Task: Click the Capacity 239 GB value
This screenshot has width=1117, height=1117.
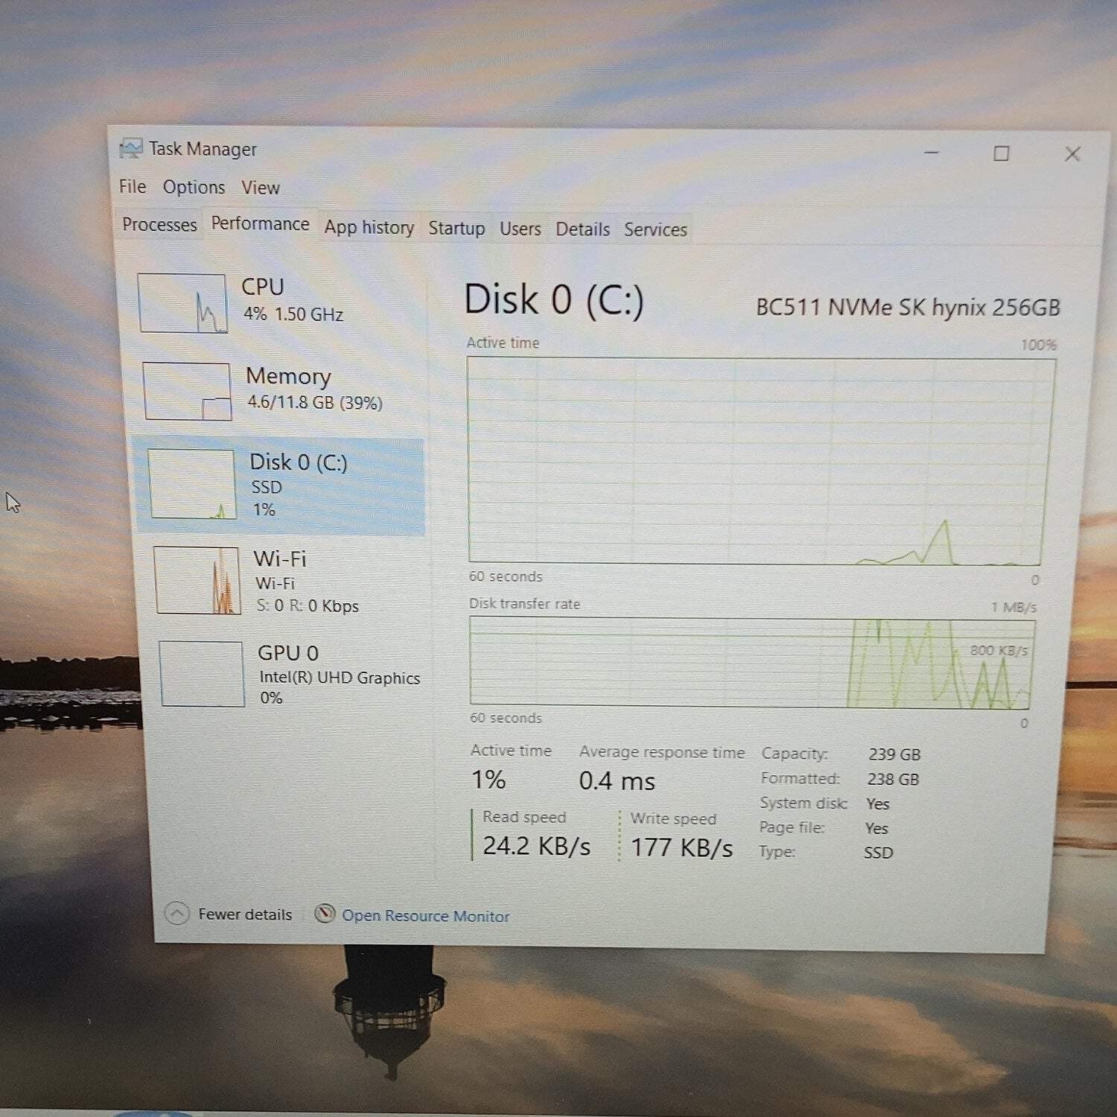Action: (894, 754)
